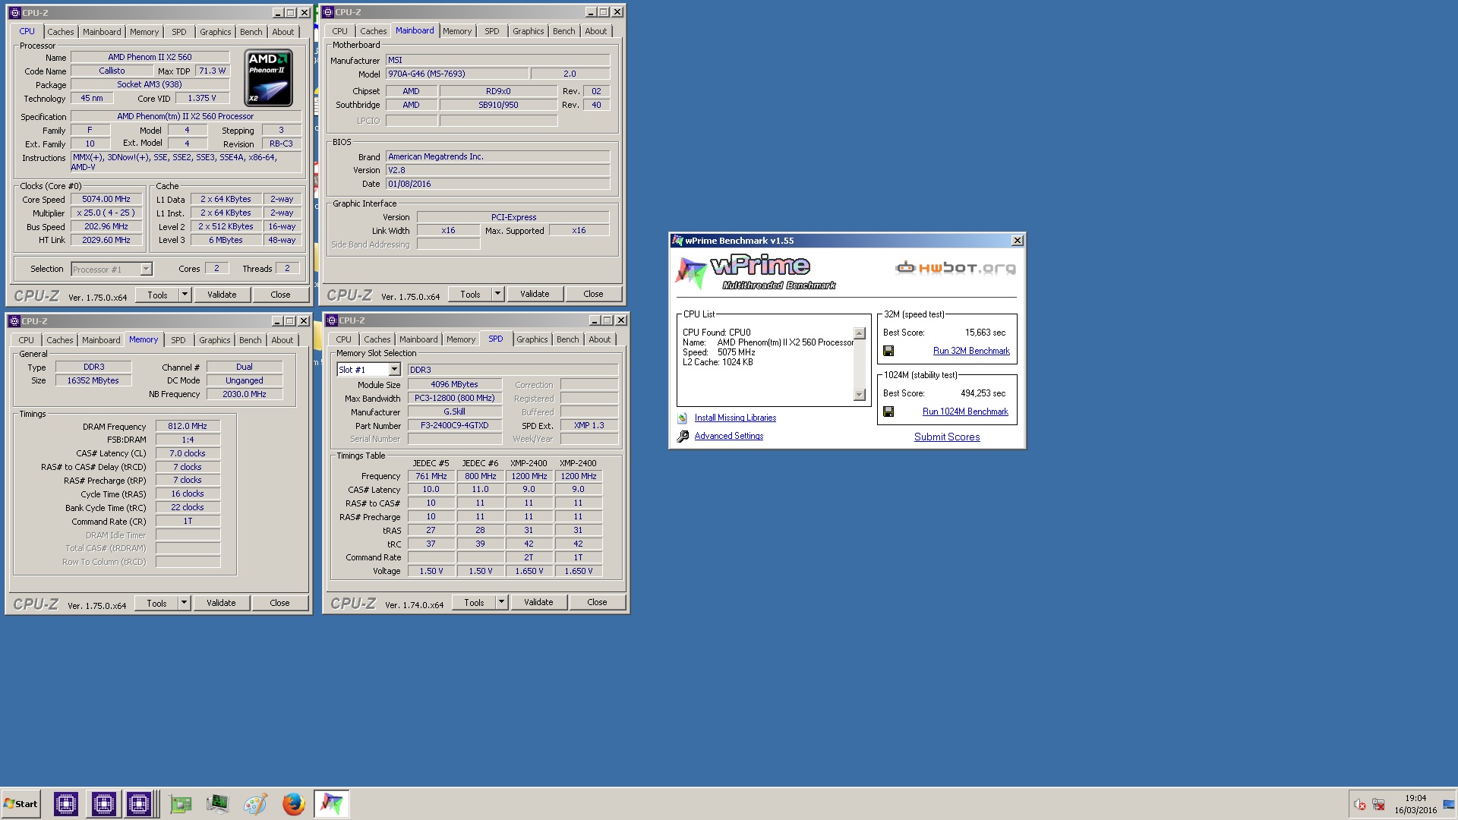Click Run 1024M Benchmark link

click(x=965, y=412)
